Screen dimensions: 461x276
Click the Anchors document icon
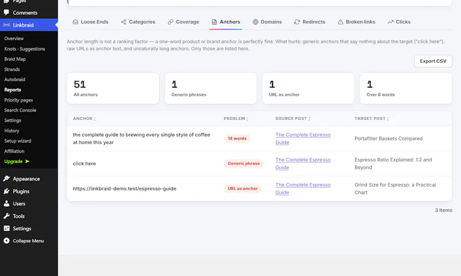[214, 22]
